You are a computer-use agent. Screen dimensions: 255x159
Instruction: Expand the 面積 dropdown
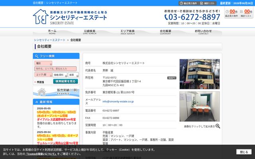point(73,75)
